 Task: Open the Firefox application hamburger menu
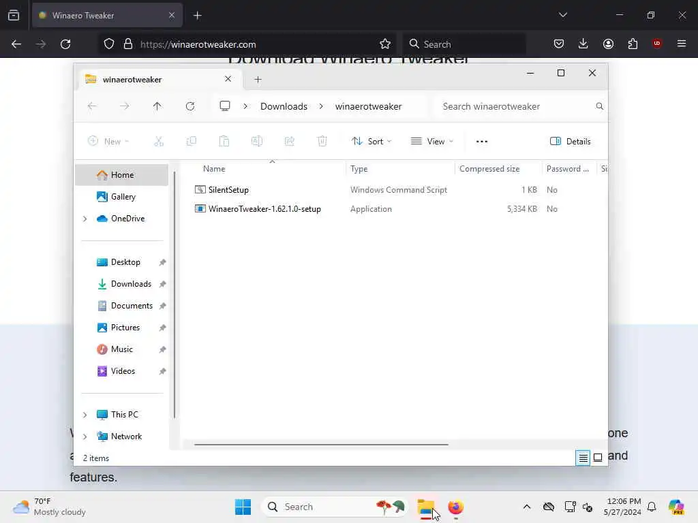pos(682,44)
